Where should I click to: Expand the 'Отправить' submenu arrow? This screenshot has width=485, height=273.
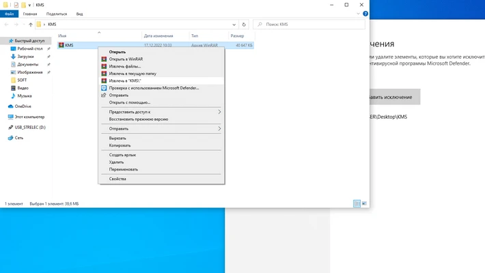[x=219, y=128]
